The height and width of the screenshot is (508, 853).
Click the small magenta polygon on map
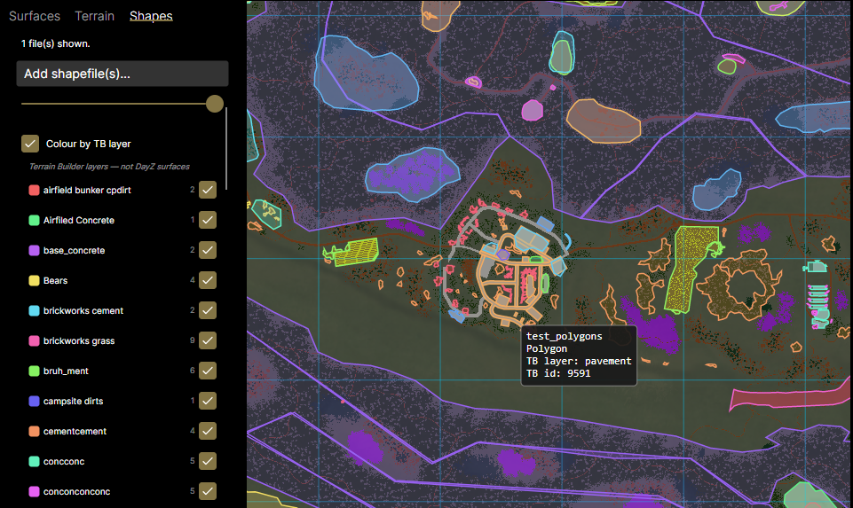point(532,110)
